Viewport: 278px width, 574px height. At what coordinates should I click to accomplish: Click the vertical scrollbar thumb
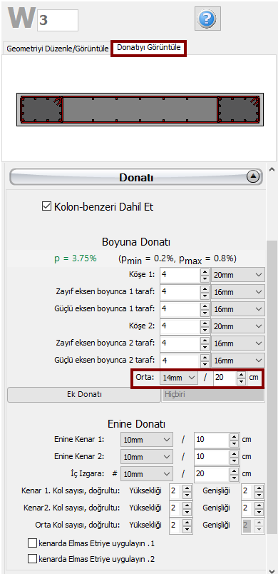tap(271, 387)
